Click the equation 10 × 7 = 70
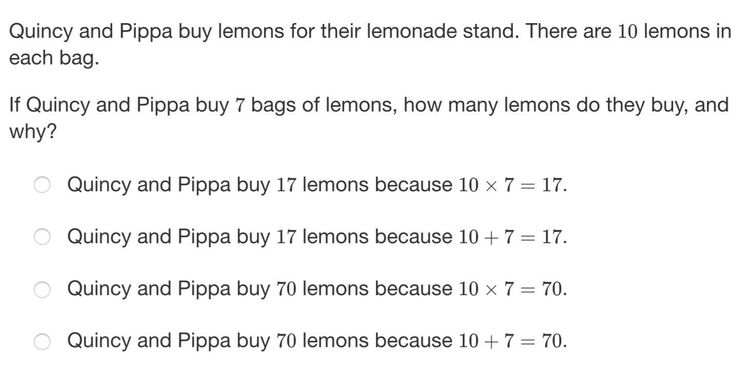Image resolution: width=741 pixels, height=389 pixels. (x=513, y=289)
